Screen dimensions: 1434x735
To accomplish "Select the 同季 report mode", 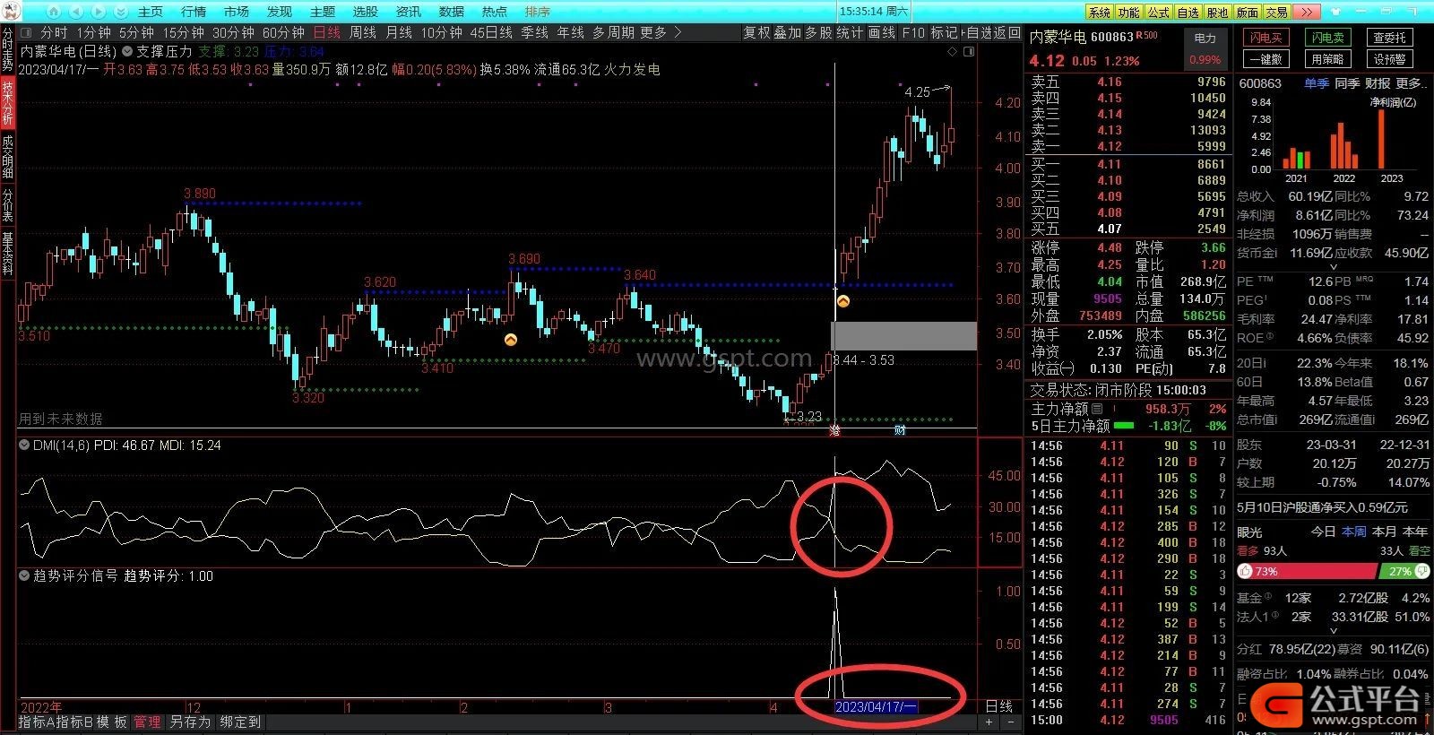I will click(1348, 83).
